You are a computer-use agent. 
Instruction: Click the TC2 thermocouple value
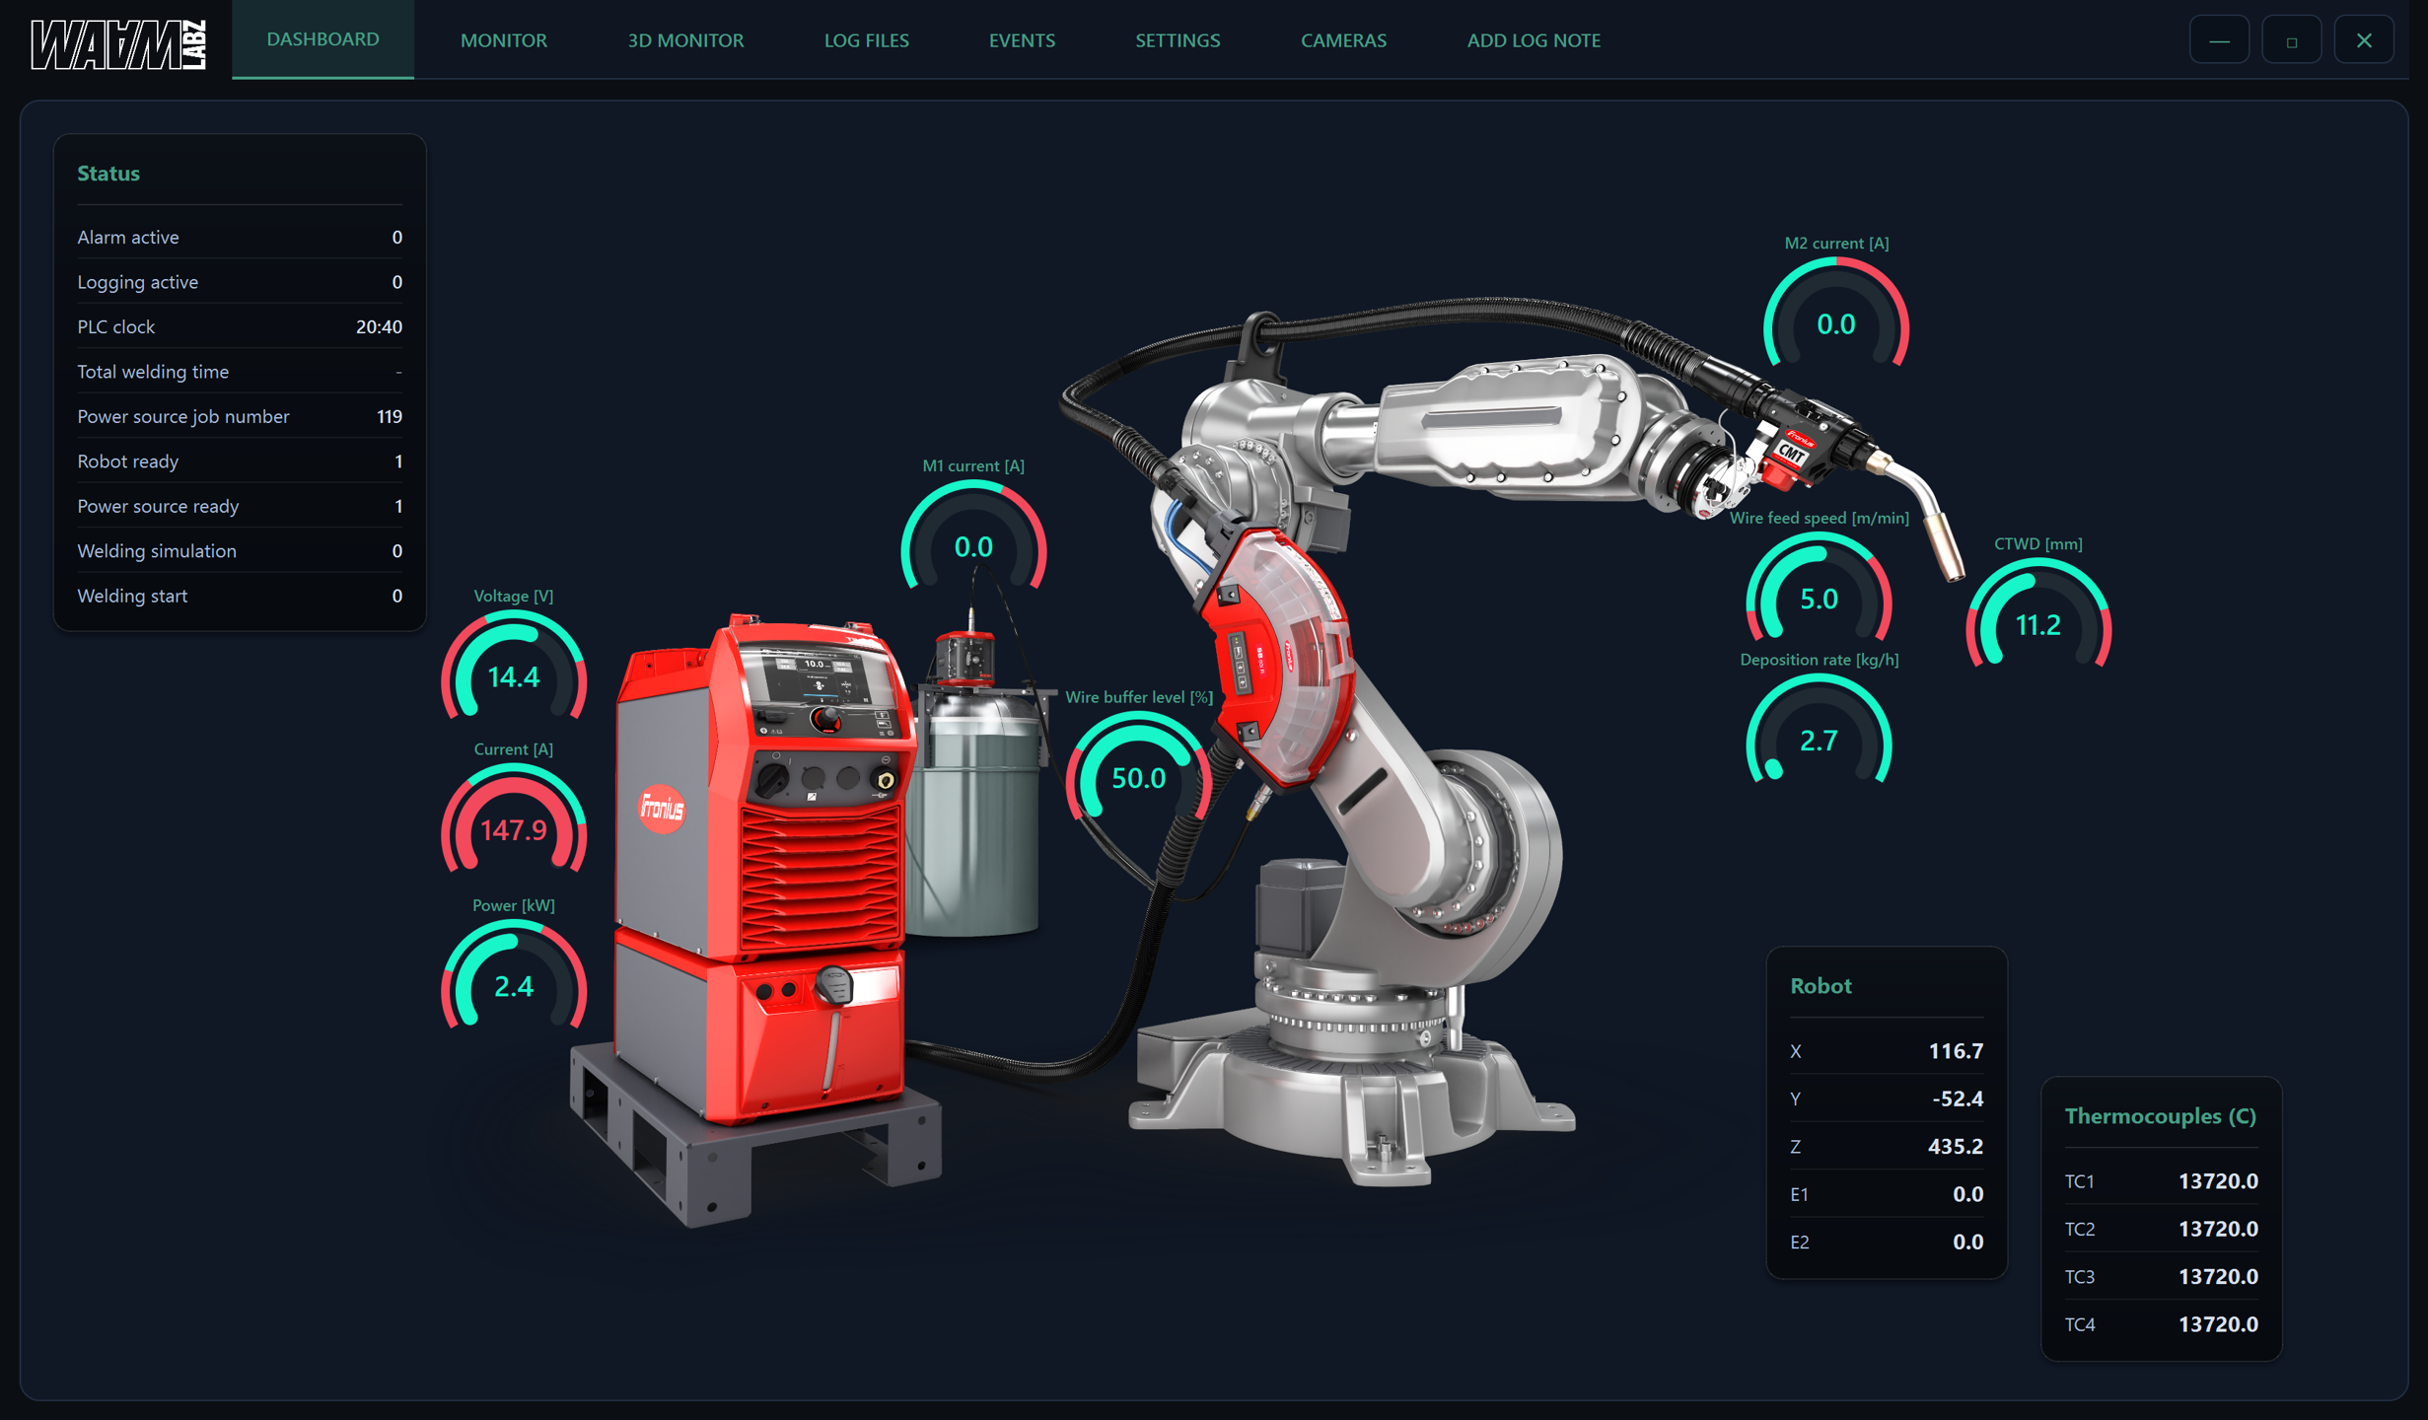[2218, 1229]
